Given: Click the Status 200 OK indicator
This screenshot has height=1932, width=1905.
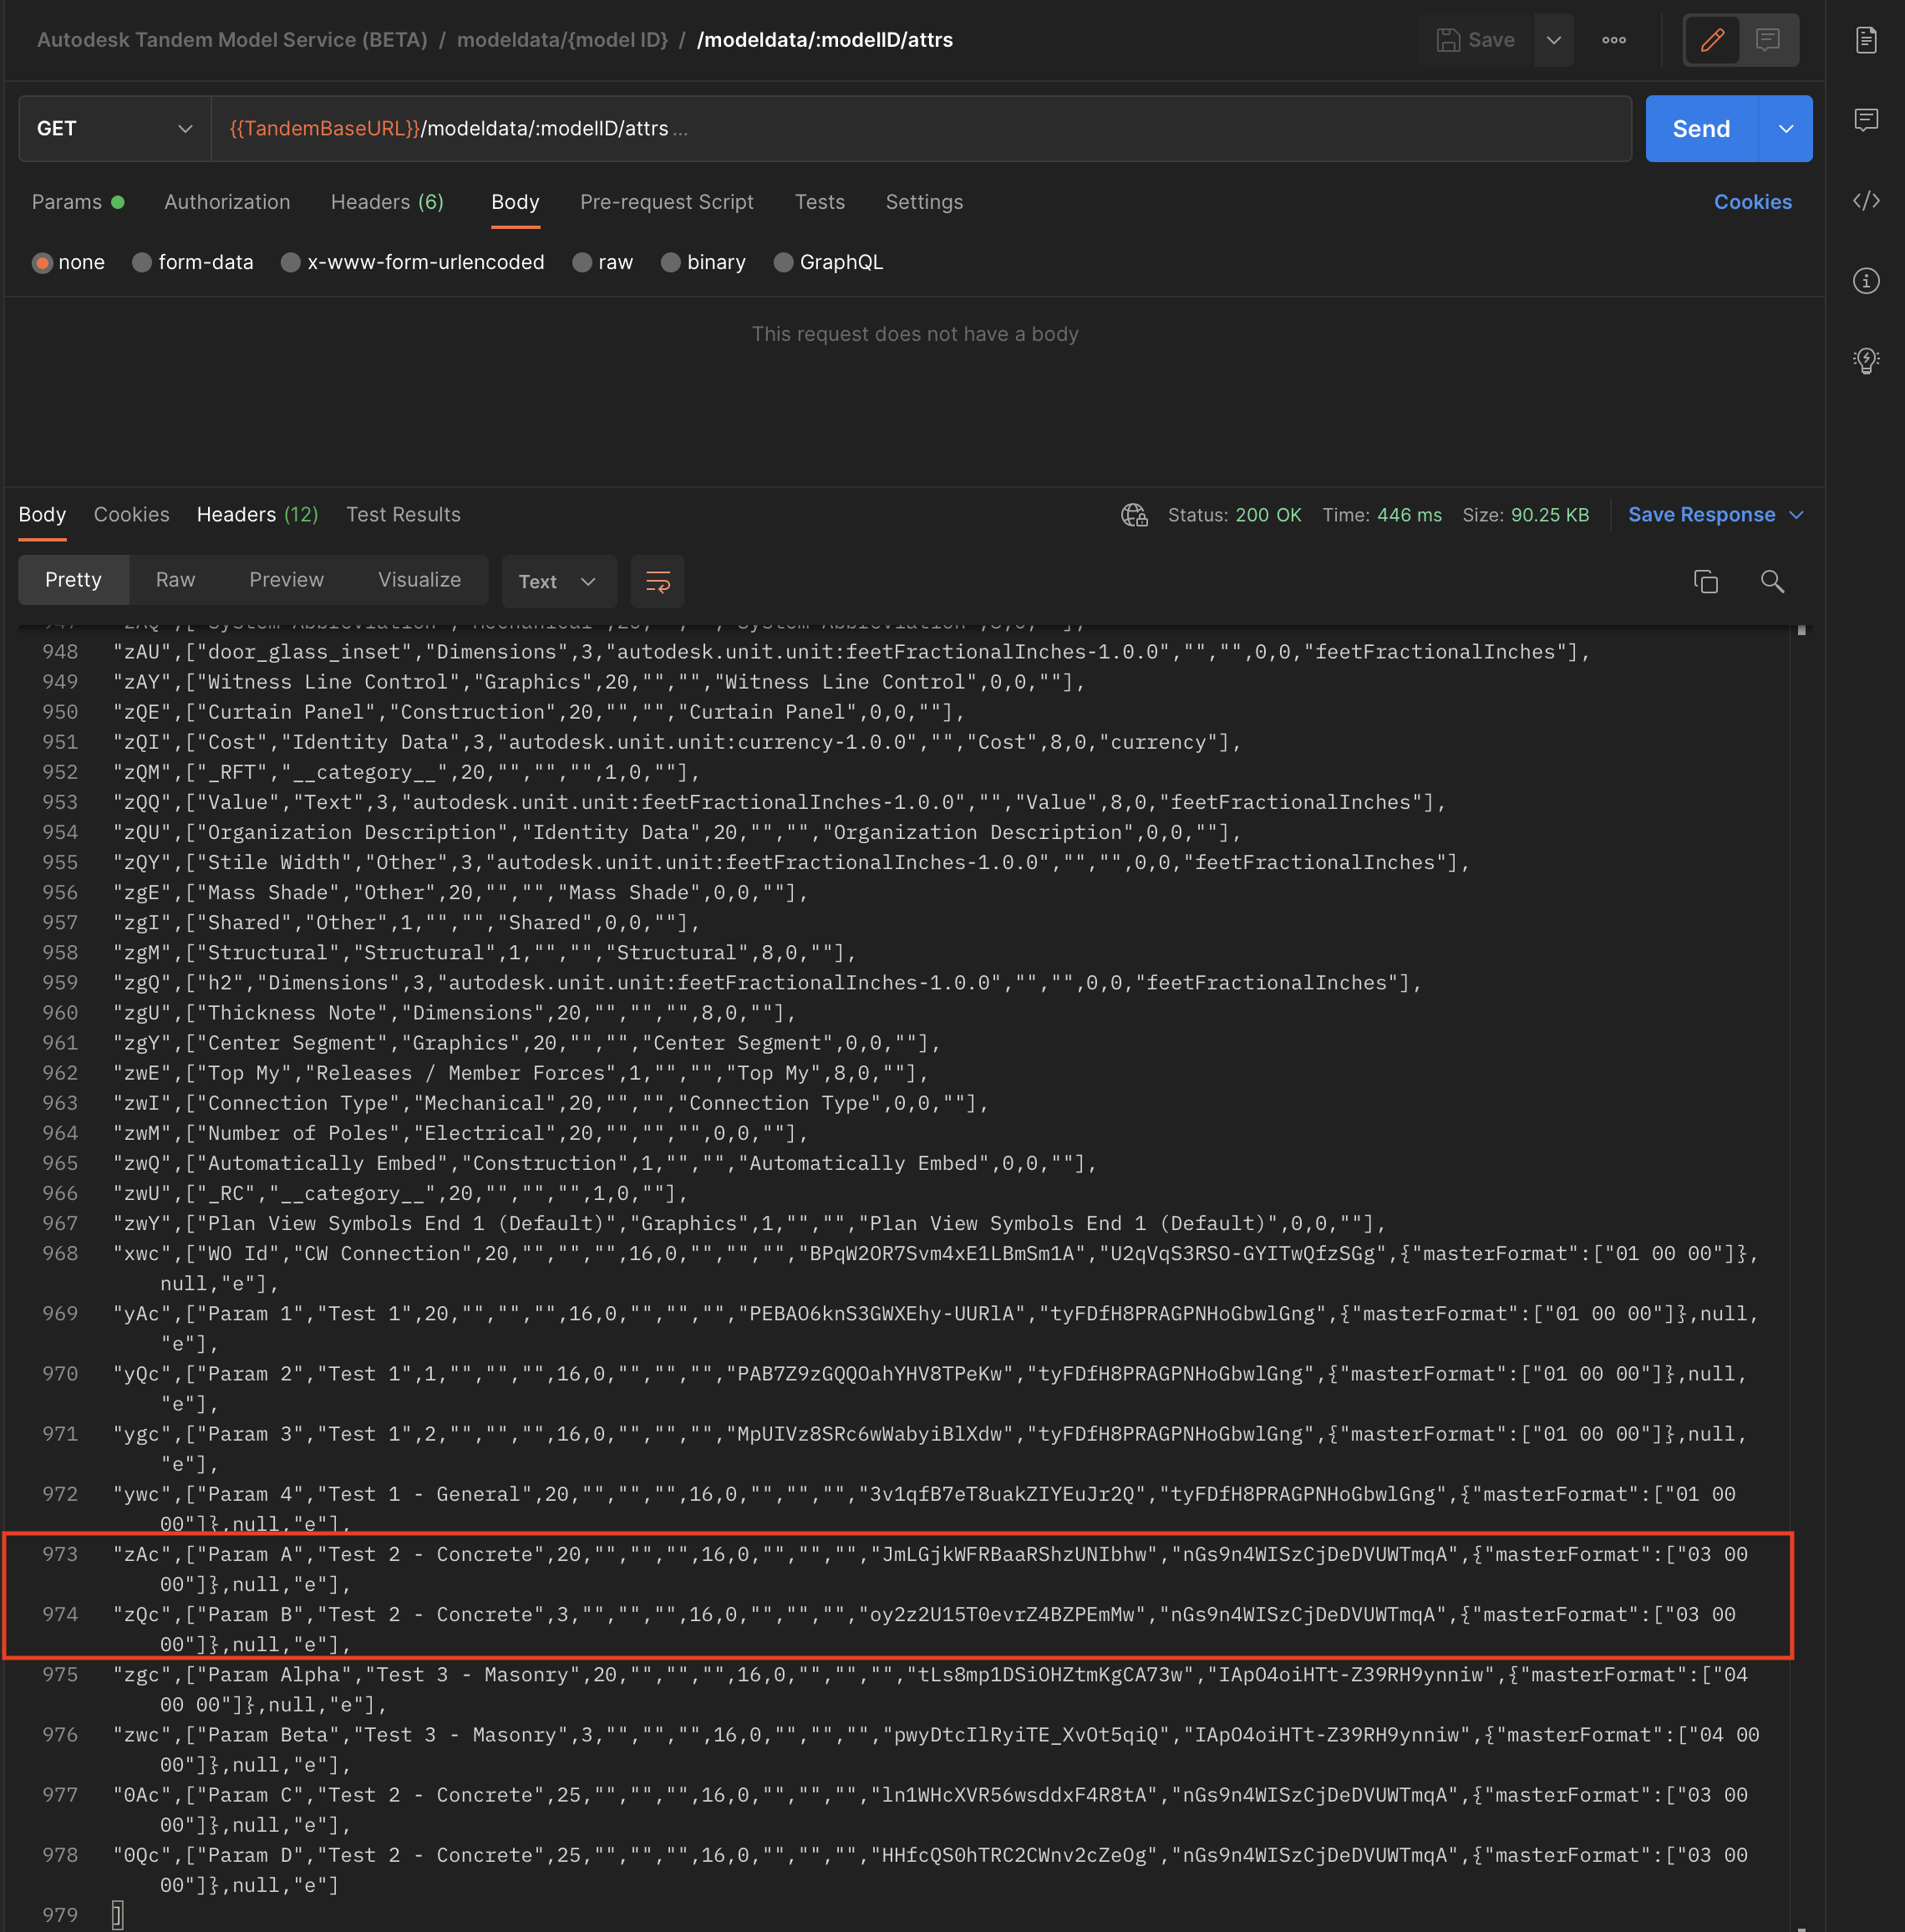Looking at the screenshot, I should coord(1234,515).
